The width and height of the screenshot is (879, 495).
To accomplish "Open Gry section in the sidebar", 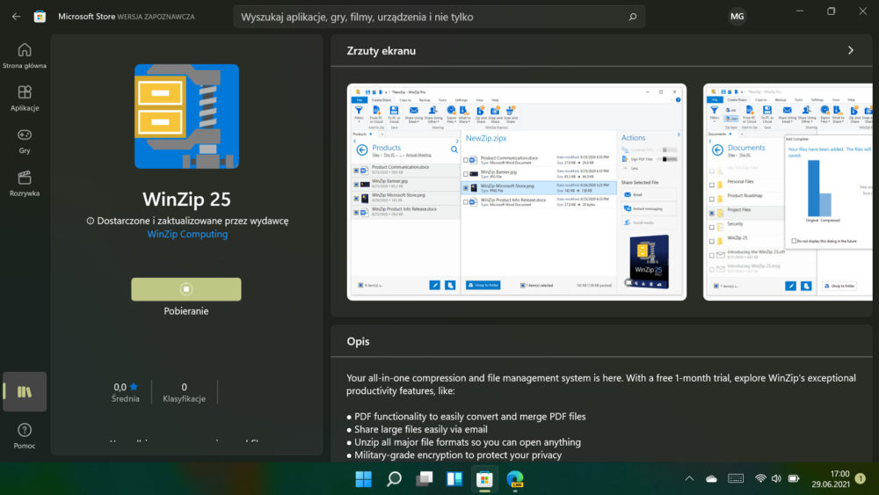I will (x=25, y=141).
